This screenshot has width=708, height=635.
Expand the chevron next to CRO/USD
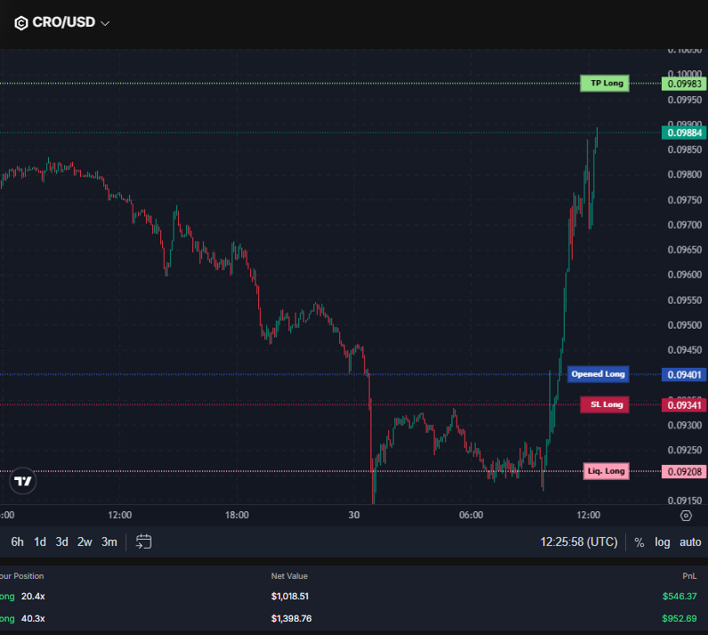click(105, 23)
